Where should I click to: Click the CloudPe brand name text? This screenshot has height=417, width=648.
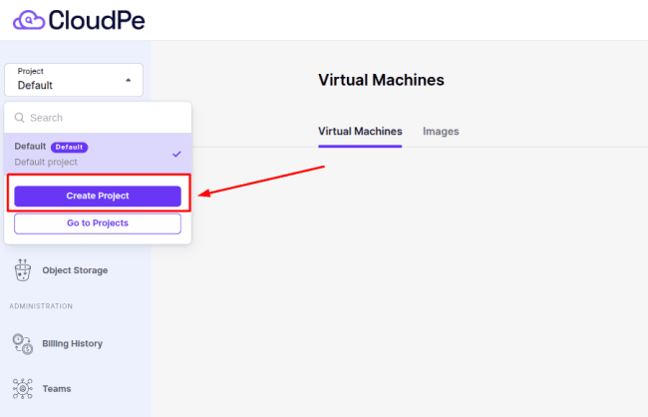(x=97, y=20)
